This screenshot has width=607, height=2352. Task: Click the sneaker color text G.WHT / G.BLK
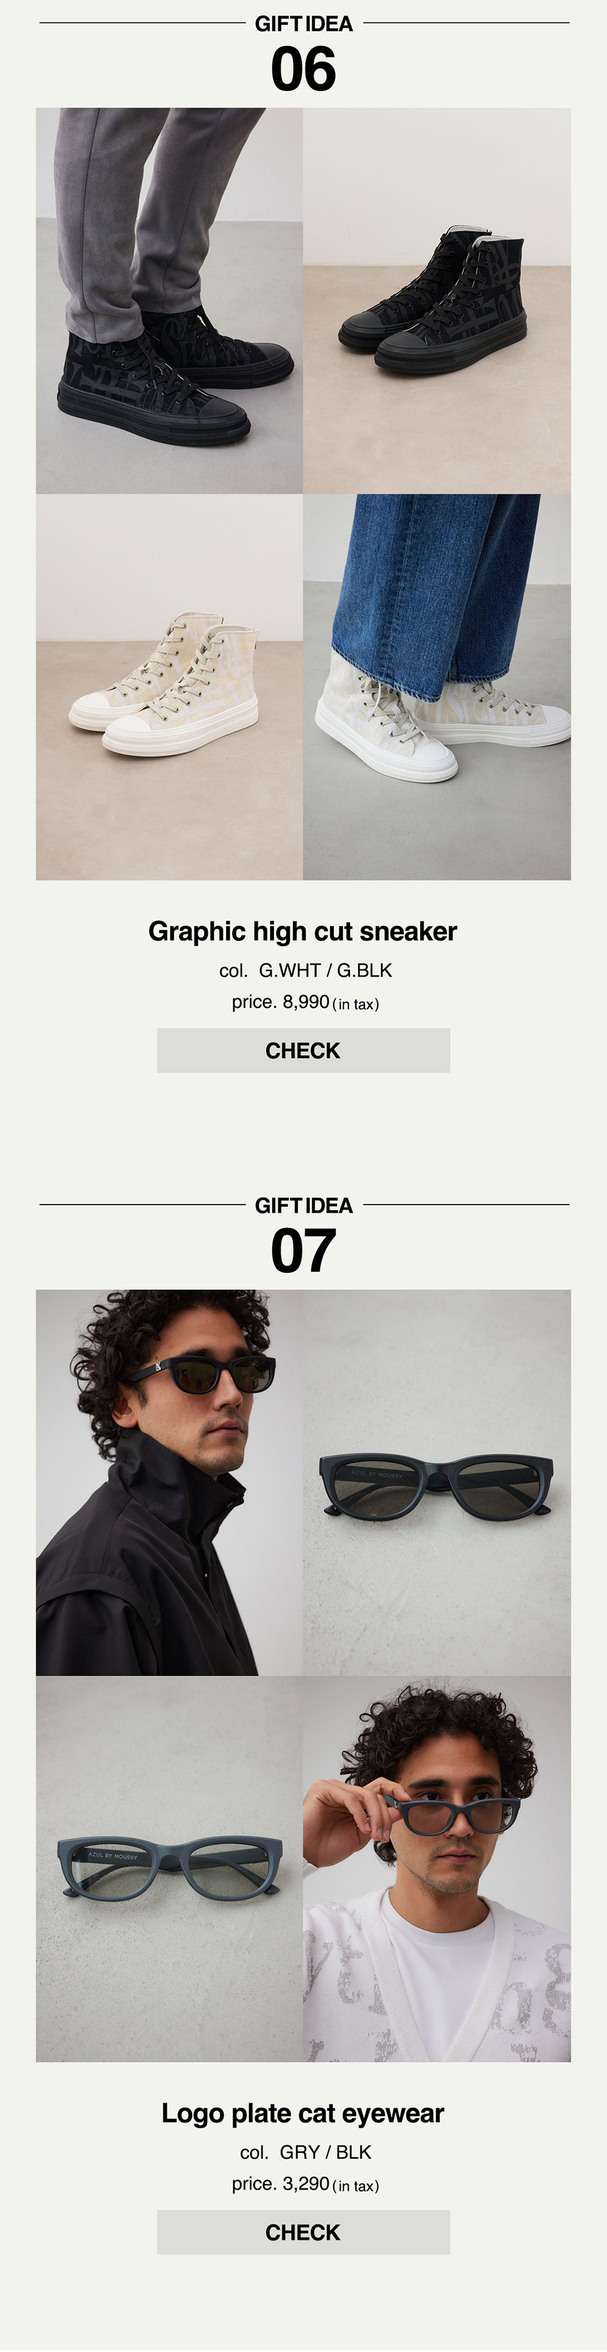click(x=325, y=971)
